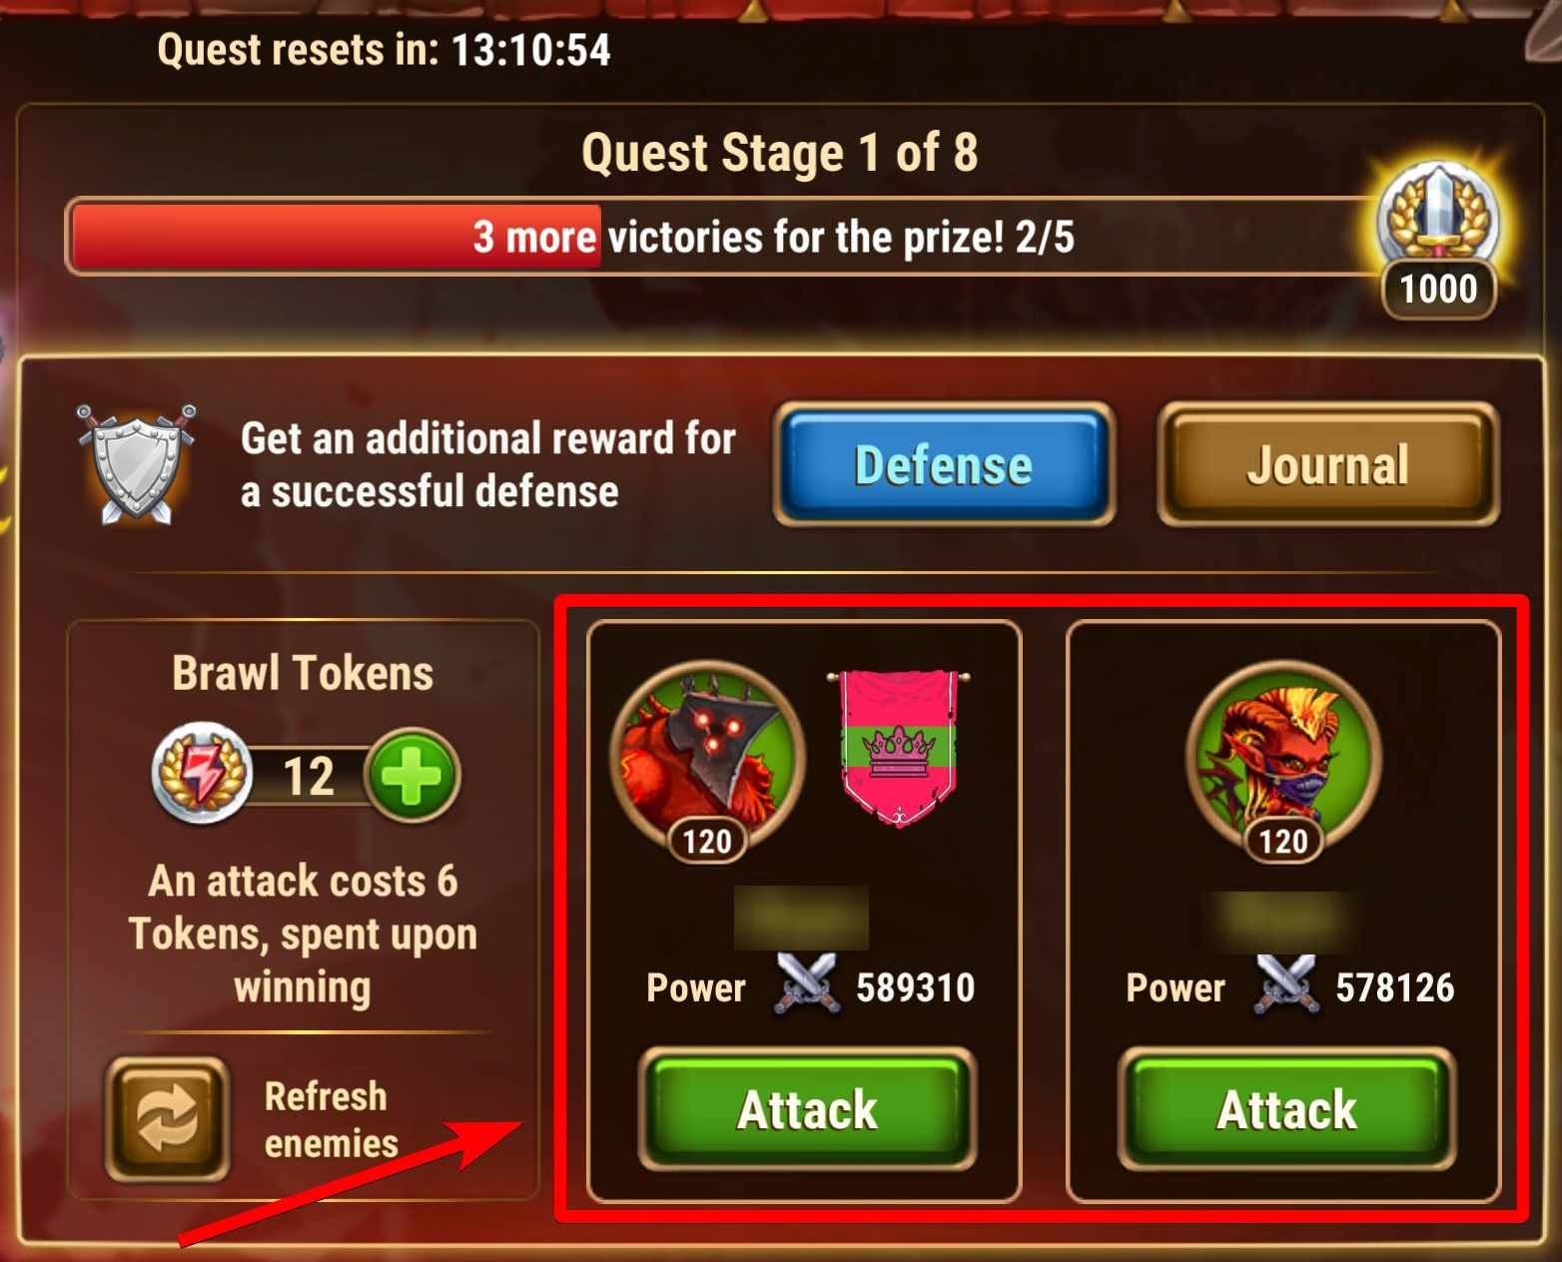
Task: Click the 12 Brawl Tokens counter
Action: pyautogui.click(x=309, y=776)
